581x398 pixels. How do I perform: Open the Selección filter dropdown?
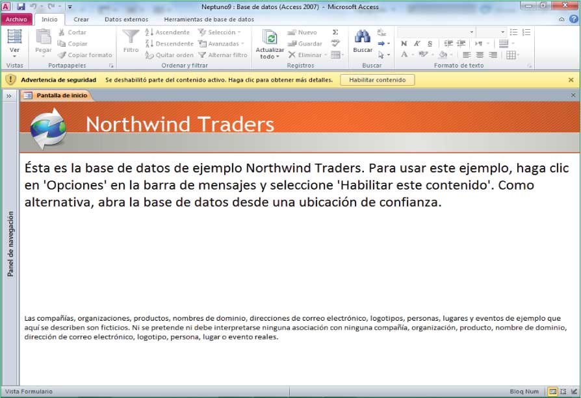(x=220, y=32)
